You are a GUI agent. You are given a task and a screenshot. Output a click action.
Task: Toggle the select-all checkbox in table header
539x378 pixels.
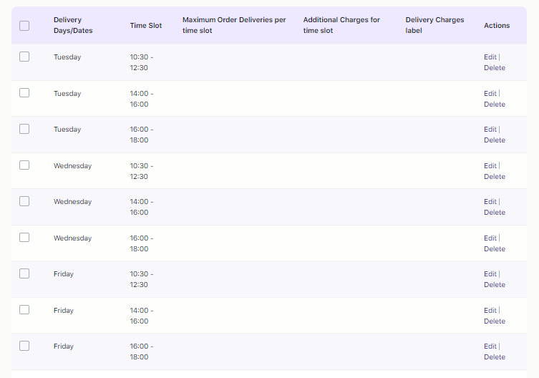pyautogui.click(x=24, y=26)
